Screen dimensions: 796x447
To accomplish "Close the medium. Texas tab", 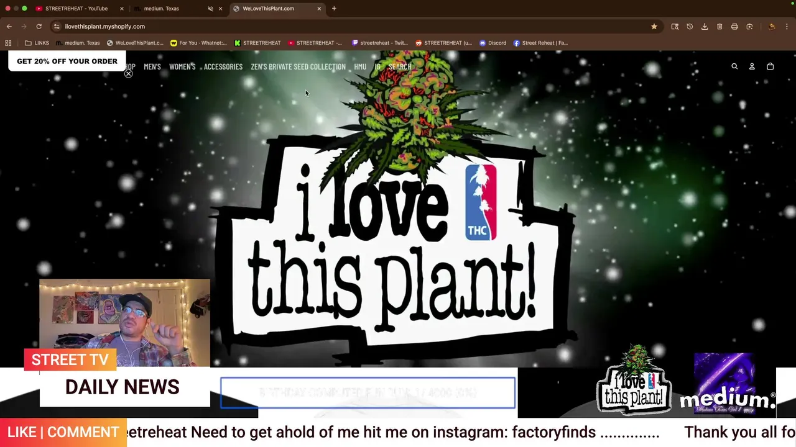I will point(220,9).
